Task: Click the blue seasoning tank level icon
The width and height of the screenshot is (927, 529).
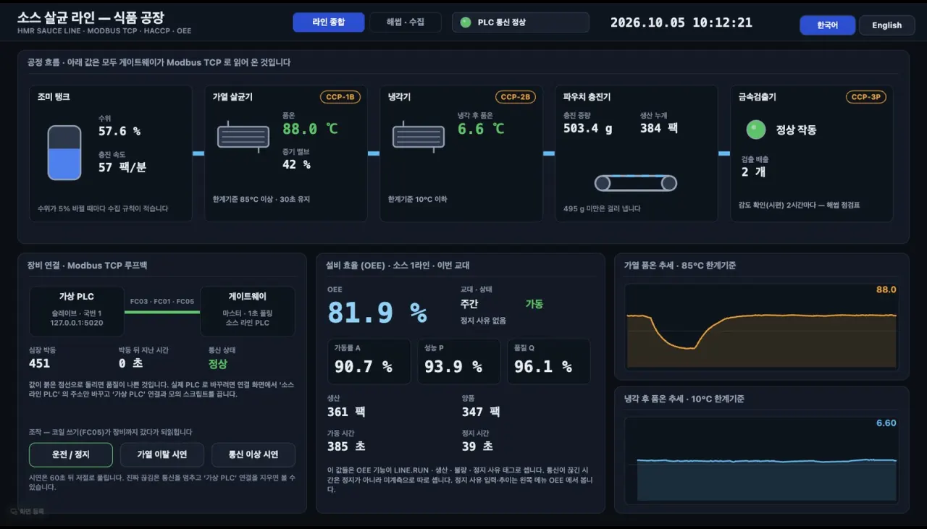Action: coord(64,153)
